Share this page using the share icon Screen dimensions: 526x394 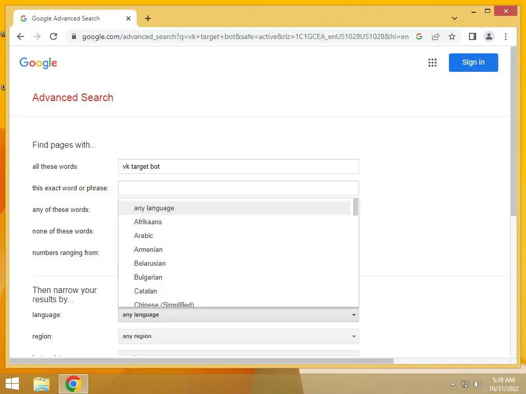click(436, 36)
